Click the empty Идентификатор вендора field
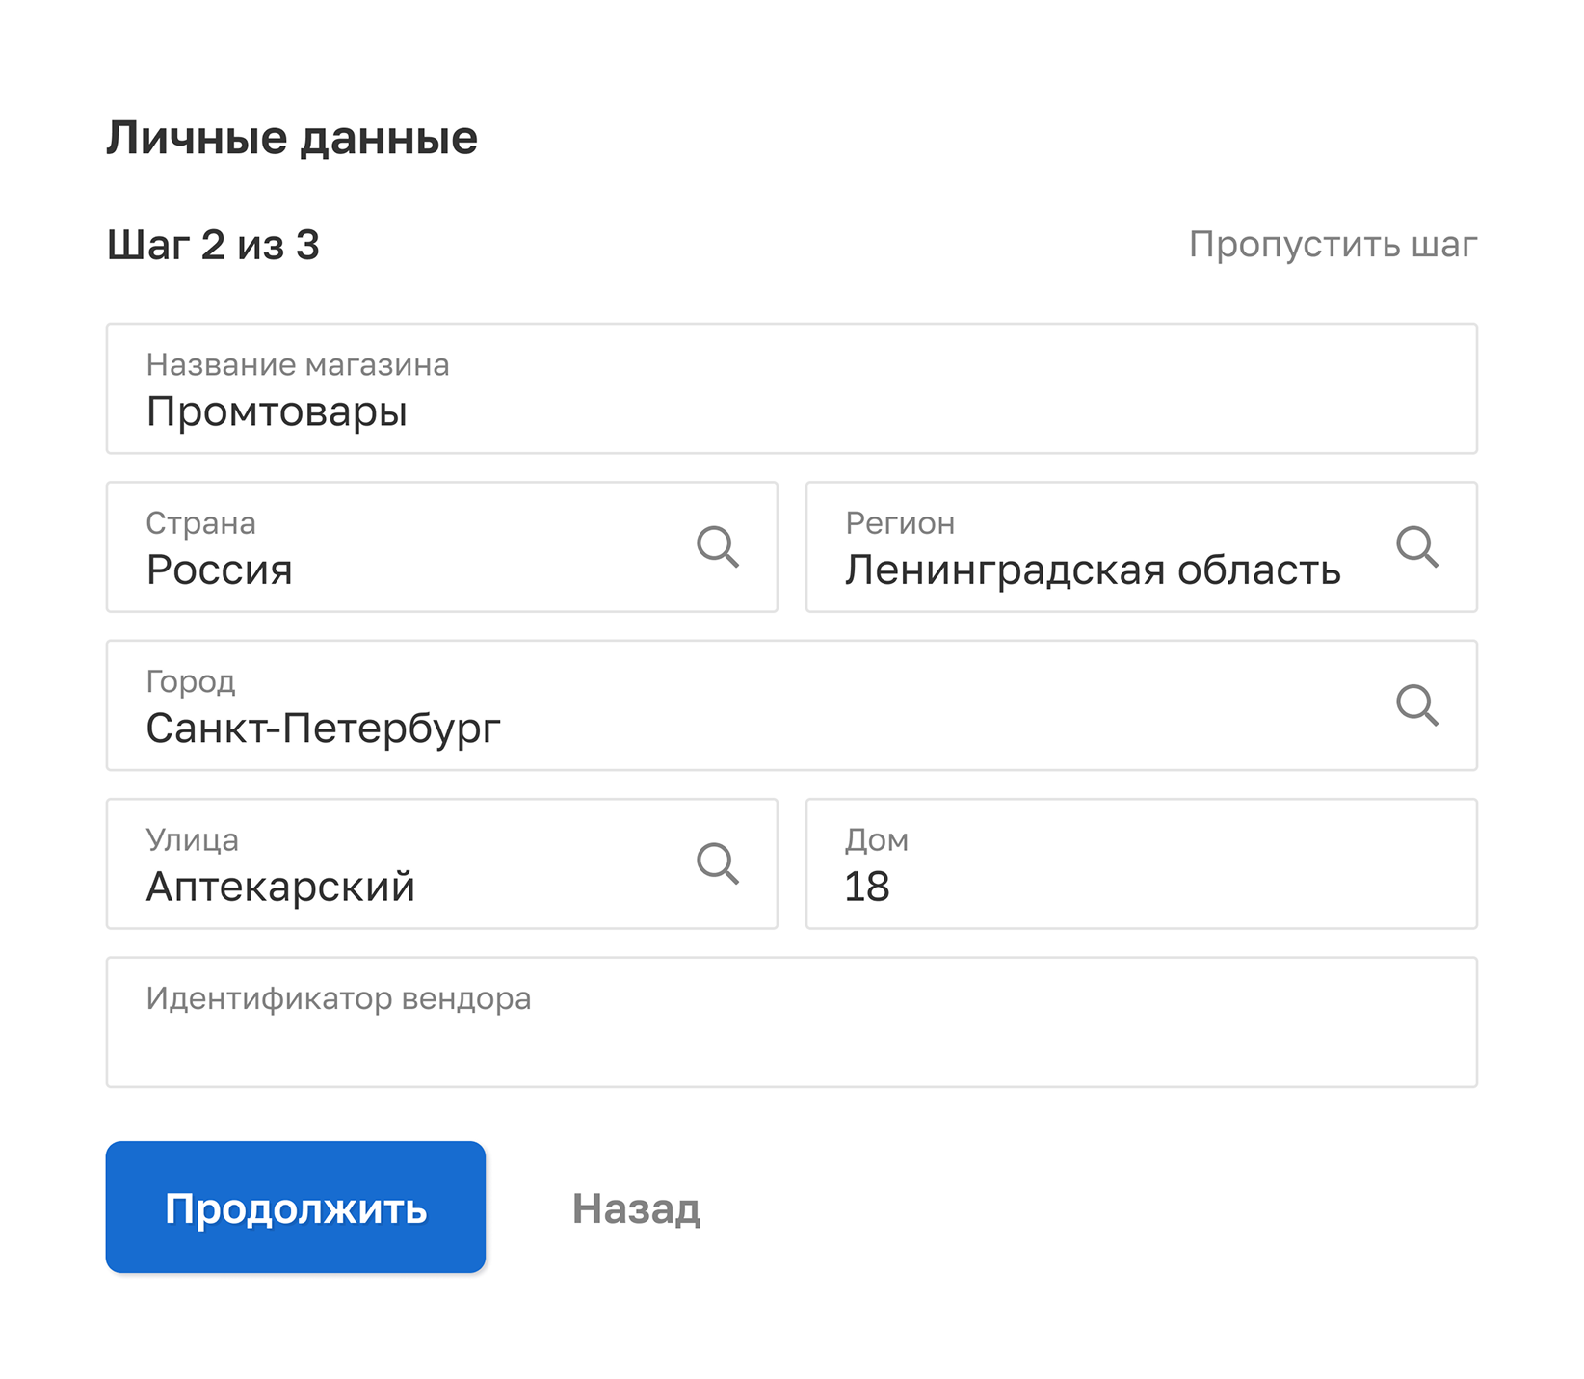This screenshot has height=1379, width=1584. (x=790, y=1022)
